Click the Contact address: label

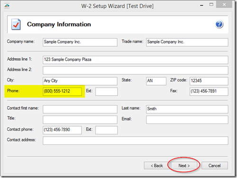click(x=21, y=140)
